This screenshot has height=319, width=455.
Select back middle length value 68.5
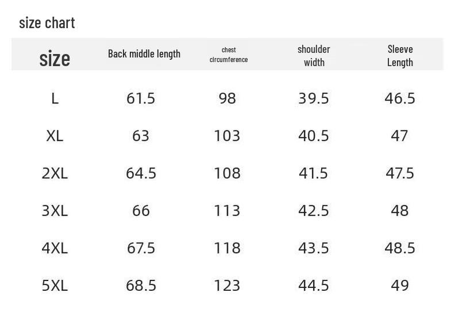[x=141, y=285]
